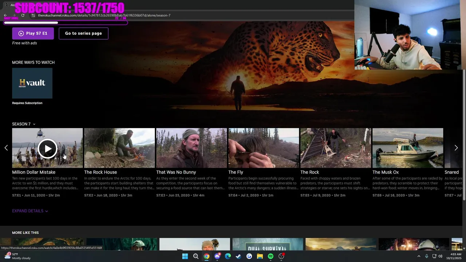466x262 pixels.
Task: Click the Million Dollar Mistake episode title
Action: (x=34, y=172)
